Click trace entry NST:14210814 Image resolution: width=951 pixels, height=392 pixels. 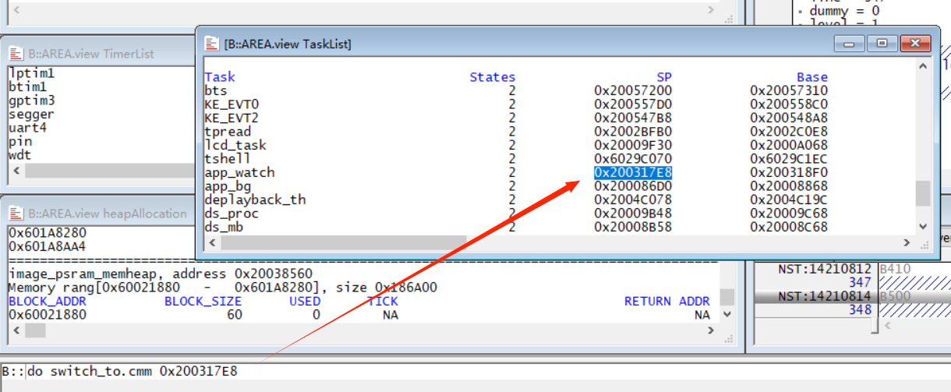[x=826, y=296]
